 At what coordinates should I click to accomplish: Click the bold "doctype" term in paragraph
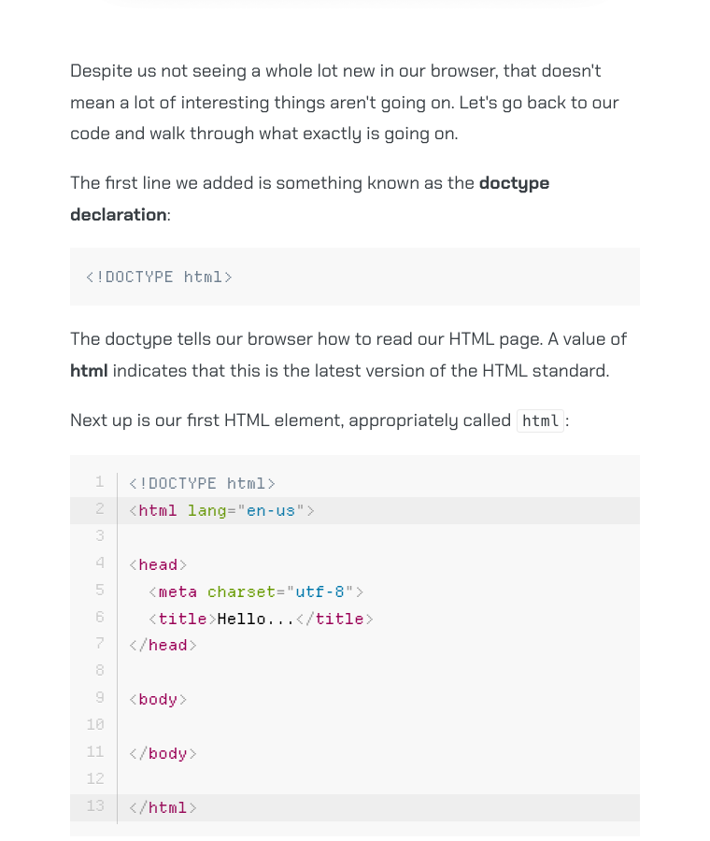[514, 184]
